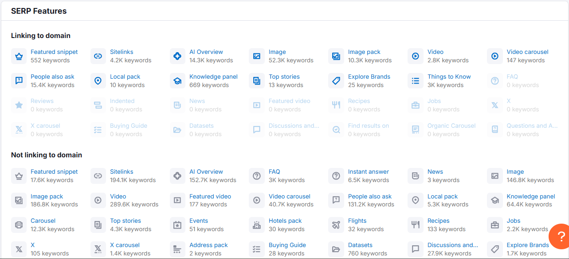
Task: Click the Events calendar icon
Action: (x=177, y=225)
